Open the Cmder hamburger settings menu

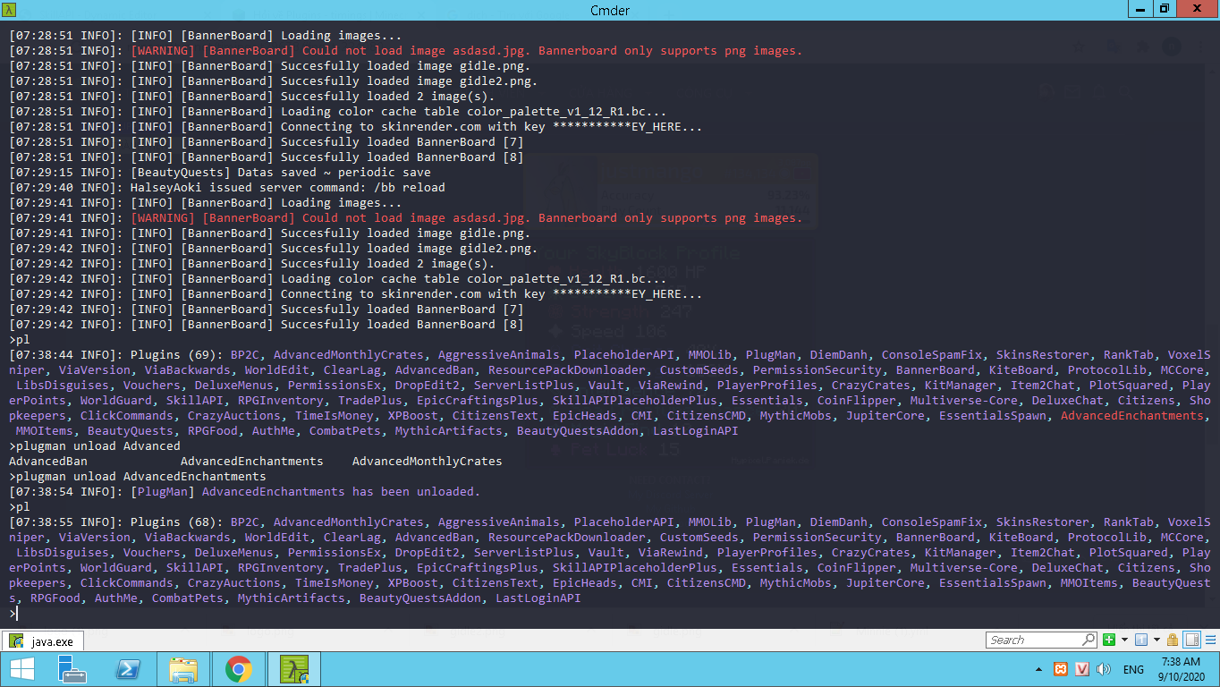click(x=1209, y=640)
